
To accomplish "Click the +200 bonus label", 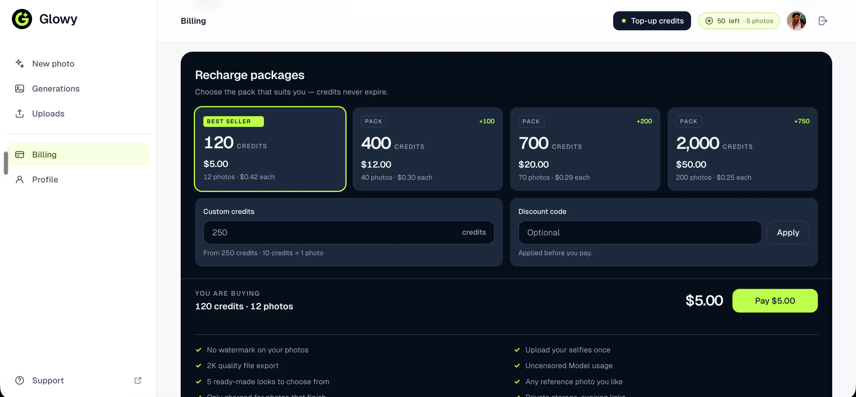I will pos(644,121).
